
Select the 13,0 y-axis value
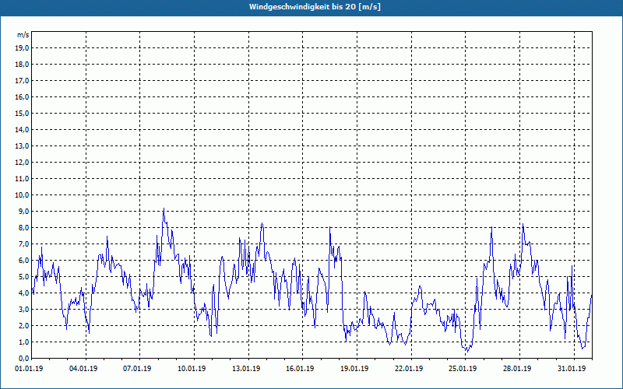click(22, 146)
